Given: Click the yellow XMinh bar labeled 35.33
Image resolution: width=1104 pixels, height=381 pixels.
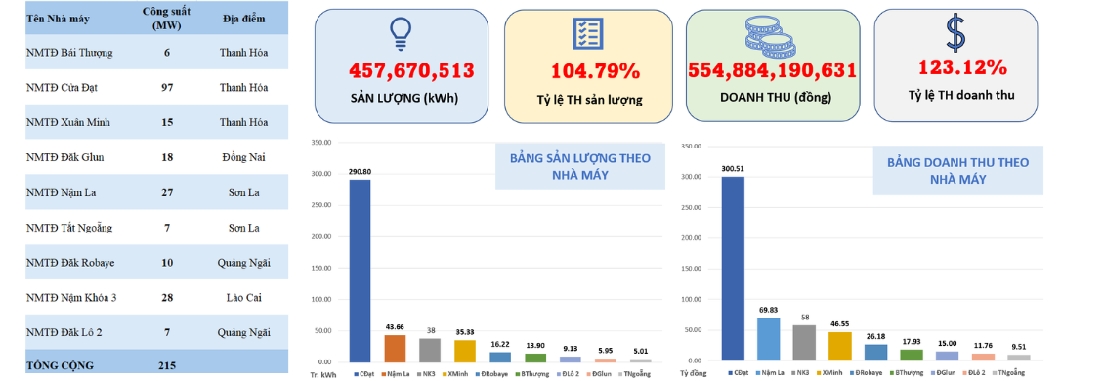Looking at the screenshot, I should [465, 352].
